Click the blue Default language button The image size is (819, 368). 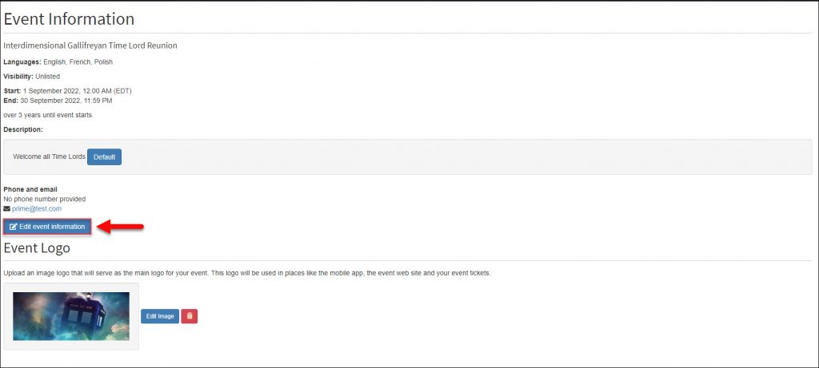pyautogui.click(x=105, y=157)
